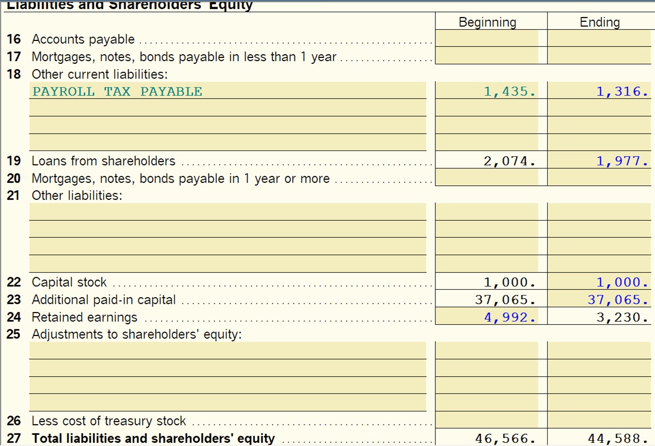This screenshot has height=446, width=655.
Task: Select Retained earnings Beginning value 4,992
Action: coord(487,317)
